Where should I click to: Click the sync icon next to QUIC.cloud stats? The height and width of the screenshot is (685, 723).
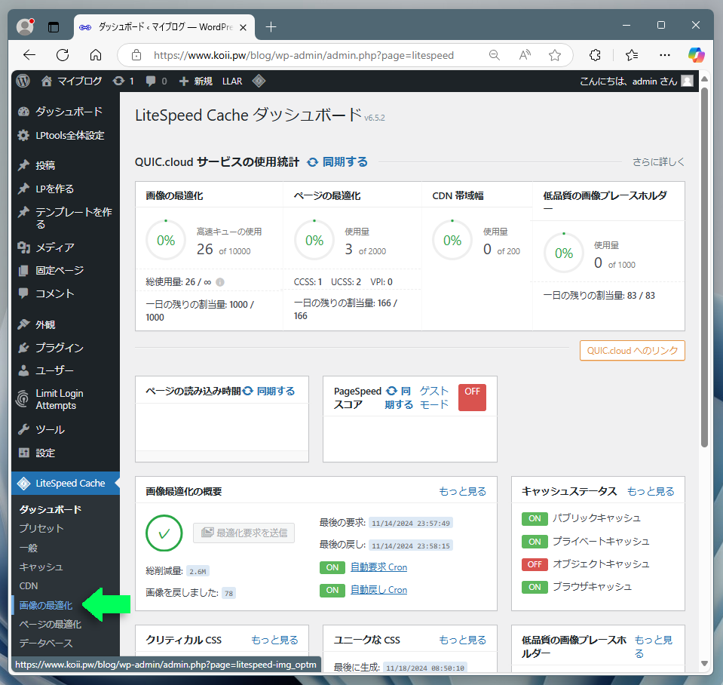(x=313, y=162)
